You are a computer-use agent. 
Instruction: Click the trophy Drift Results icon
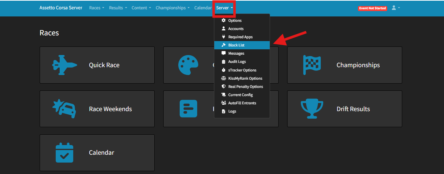pyautogui.click(x=312, y=109)
